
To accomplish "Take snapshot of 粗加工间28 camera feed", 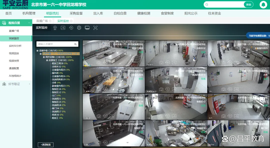I will 99,63.
